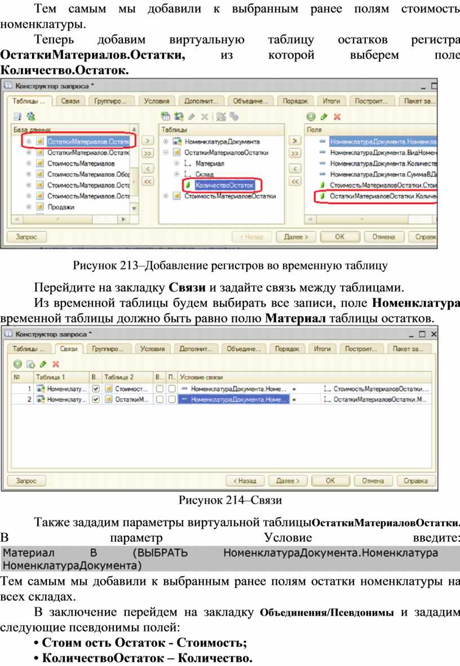Tick the П checkbox in link row 1
Screen dimensions: 460x666
pos(171,389)
